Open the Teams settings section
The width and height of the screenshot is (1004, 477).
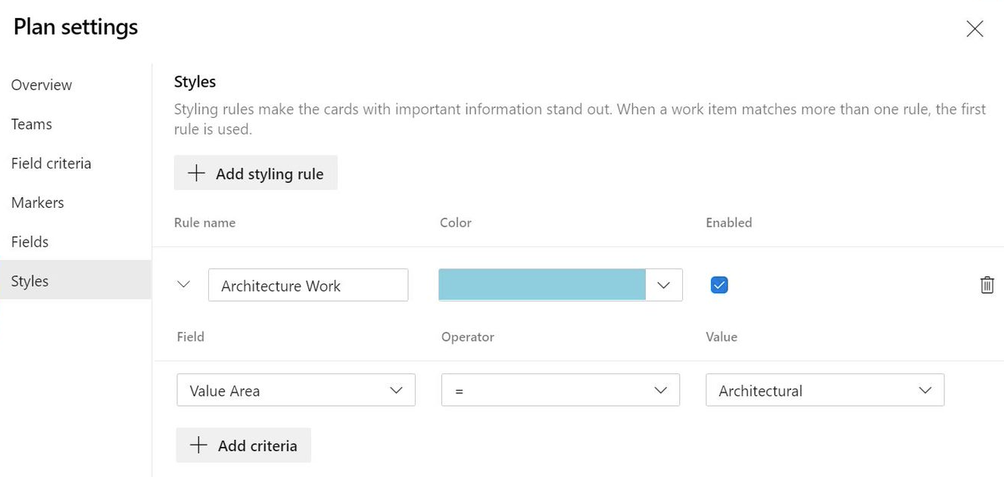click(31, 124)
